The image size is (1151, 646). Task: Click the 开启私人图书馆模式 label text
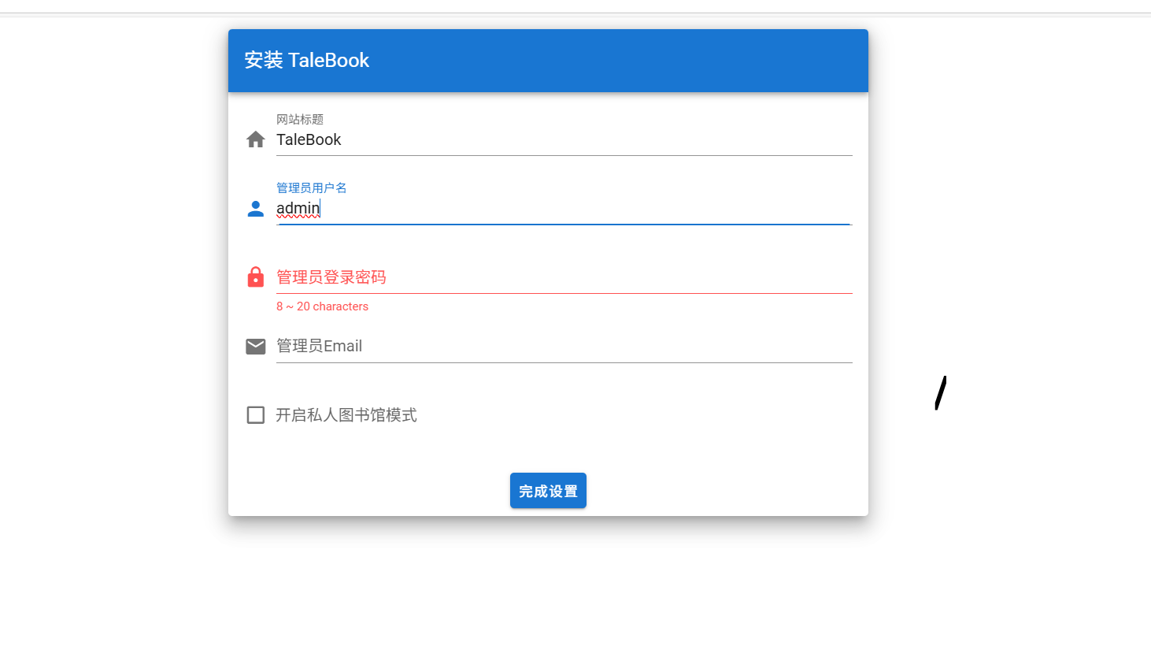(x=346, y=415)
